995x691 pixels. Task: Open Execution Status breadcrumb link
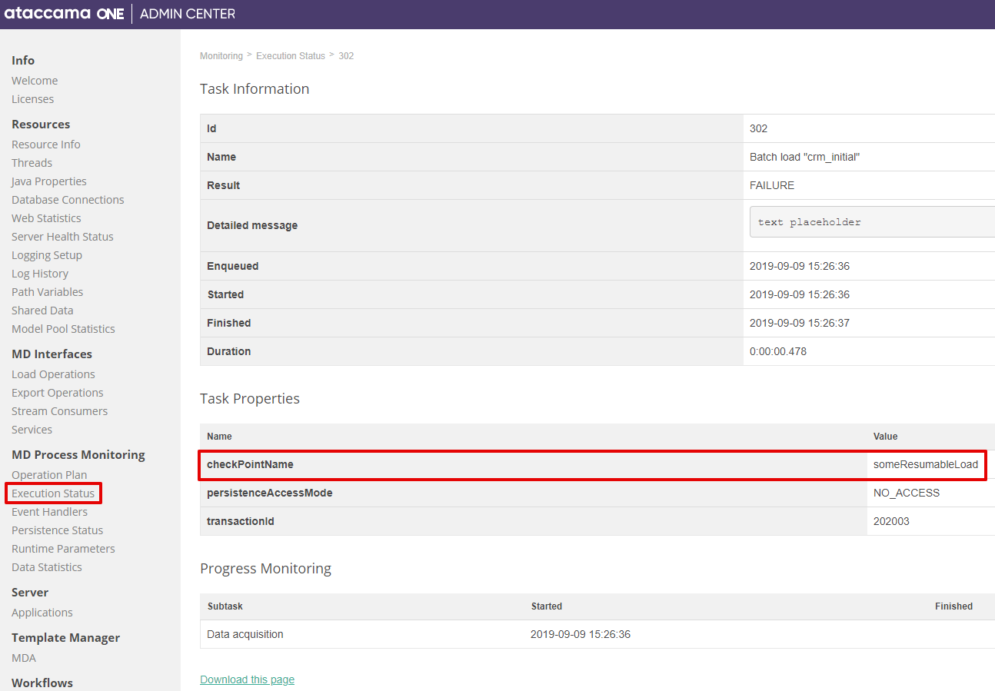pyautogui.click(x=291, y=56)
